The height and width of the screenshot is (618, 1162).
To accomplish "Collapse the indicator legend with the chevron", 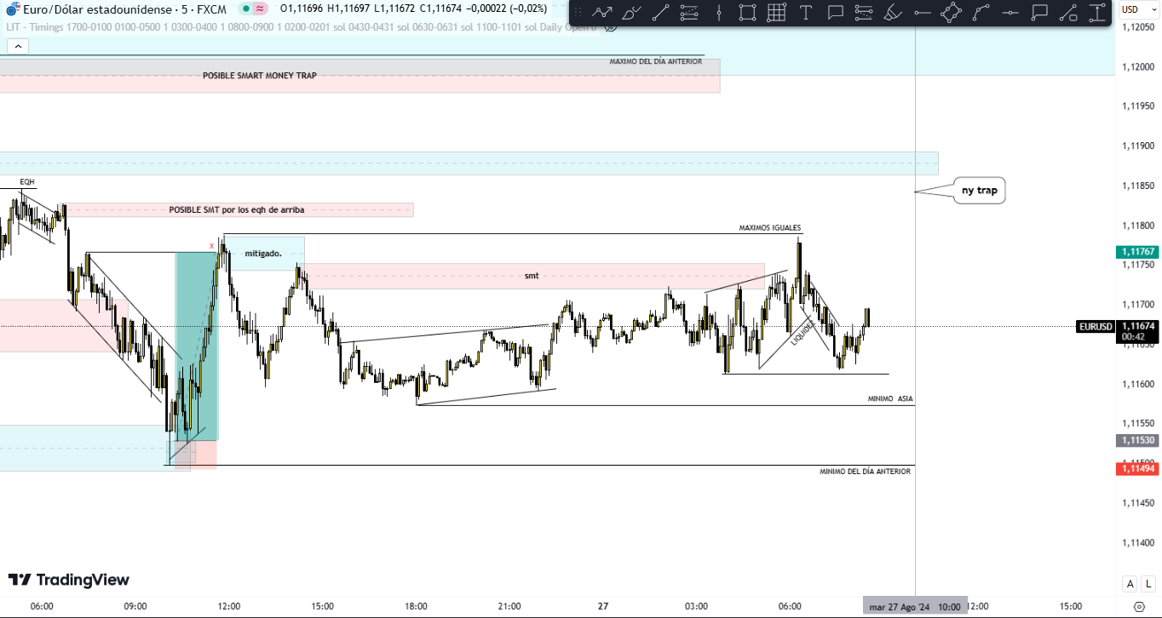I will coord(18,46).
